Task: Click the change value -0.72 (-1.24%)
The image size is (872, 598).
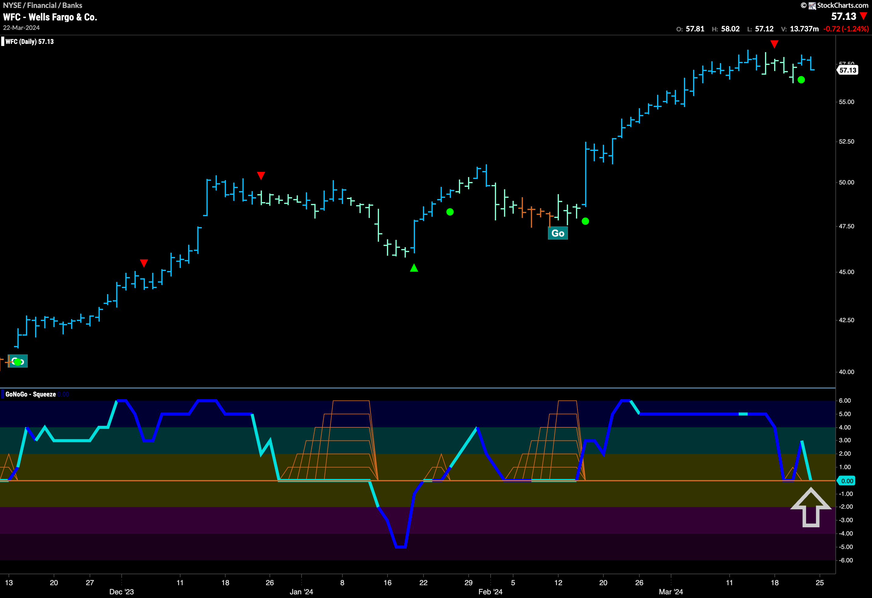Action: point(846,29)
